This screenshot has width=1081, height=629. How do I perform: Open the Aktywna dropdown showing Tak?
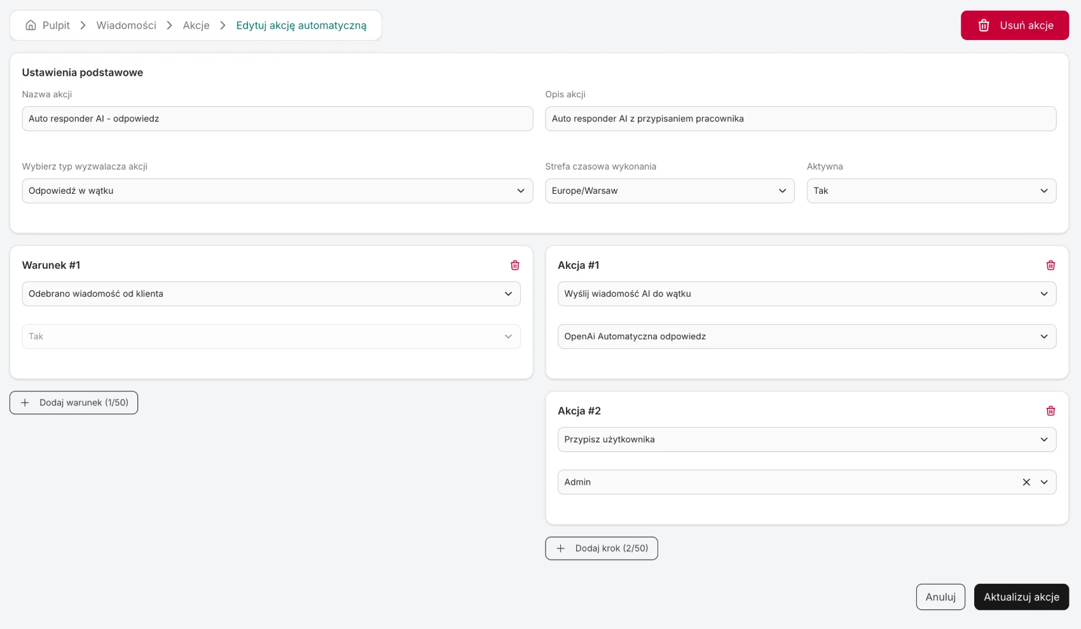pyautogui.click(x=932, y=191)
